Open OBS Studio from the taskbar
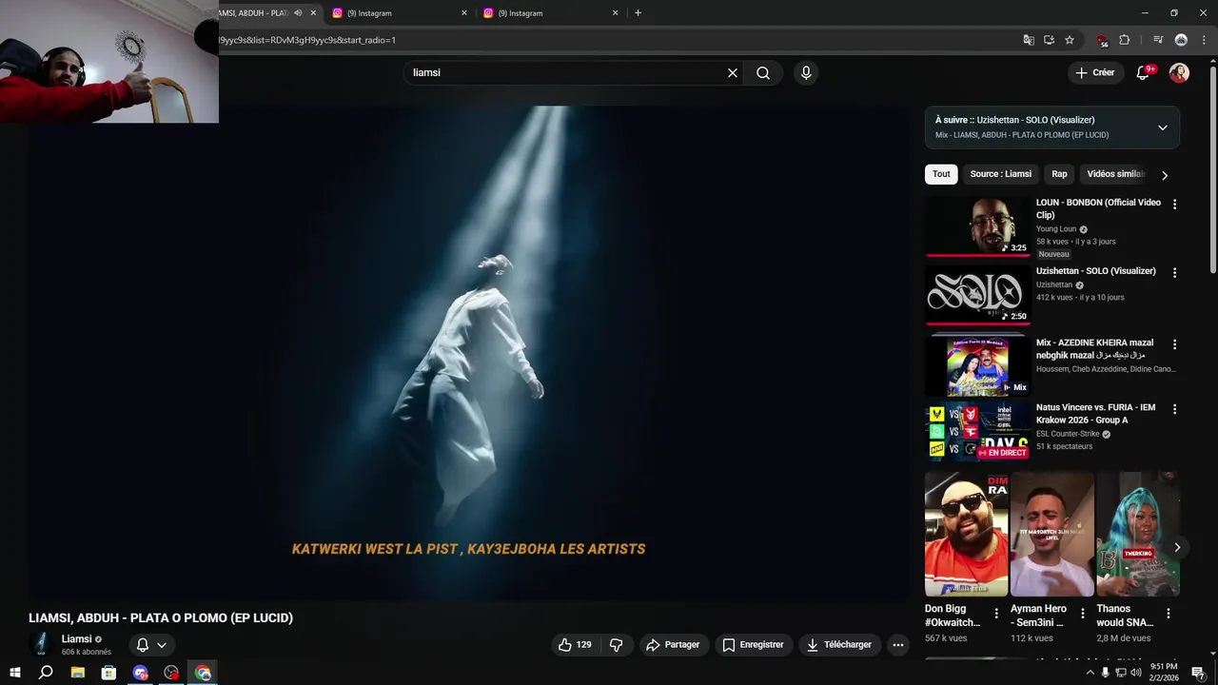Viewport: 1218px width, 685px height. [x=171, y=673]
